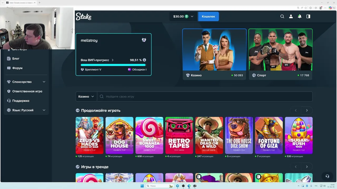
Task: Open Fortune of Giza thumbnail
Action: click(269, 135)
